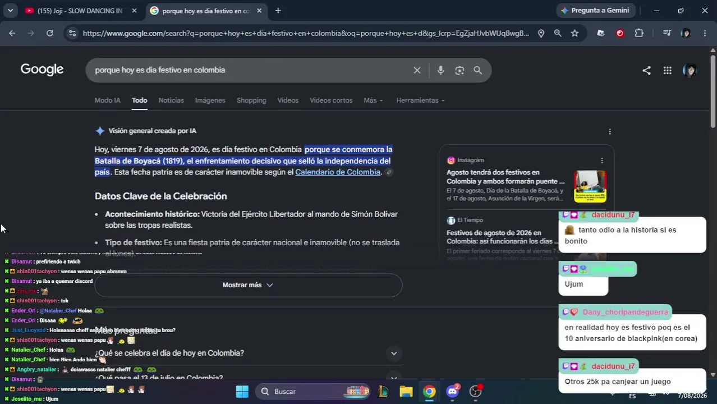
Task: Switch to the Imágenes tab
Action: point(210,100)
